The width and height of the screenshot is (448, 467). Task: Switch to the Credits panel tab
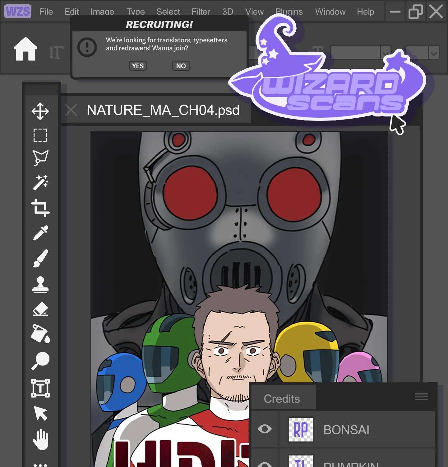click(x=282, y=399)
